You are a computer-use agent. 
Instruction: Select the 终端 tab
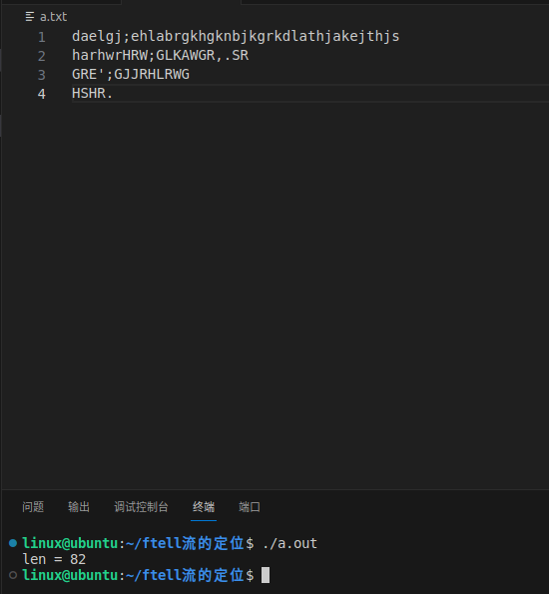204,507
